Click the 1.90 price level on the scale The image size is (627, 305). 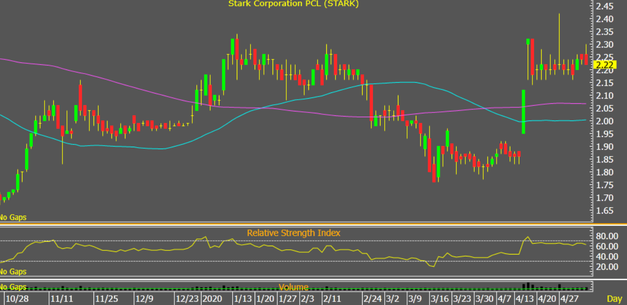click(x=605, y=147)
